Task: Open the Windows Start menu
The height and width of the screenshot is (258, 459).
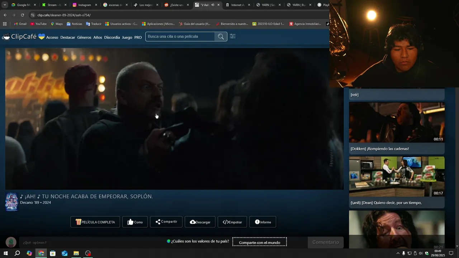Action: 5,253
